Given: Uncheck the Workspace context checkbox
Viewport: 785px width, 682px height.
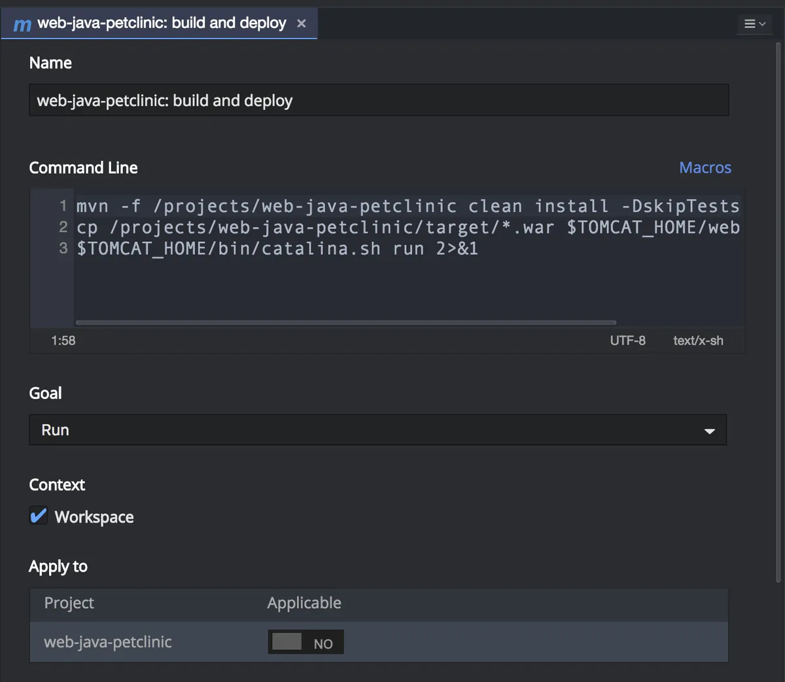Looking at the screenshot, I should (39, 516).
